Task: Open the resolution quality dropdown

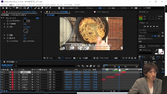Action: [x=87, y=58]
